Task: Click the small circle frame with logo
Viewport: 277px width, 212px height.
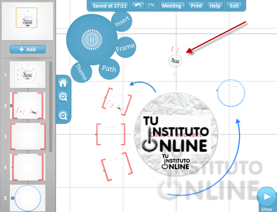Action: (175, 61)
